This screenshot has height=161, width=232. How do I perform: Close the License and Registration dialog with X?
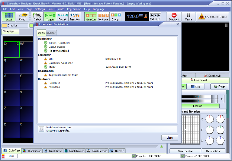click(178, 24)
